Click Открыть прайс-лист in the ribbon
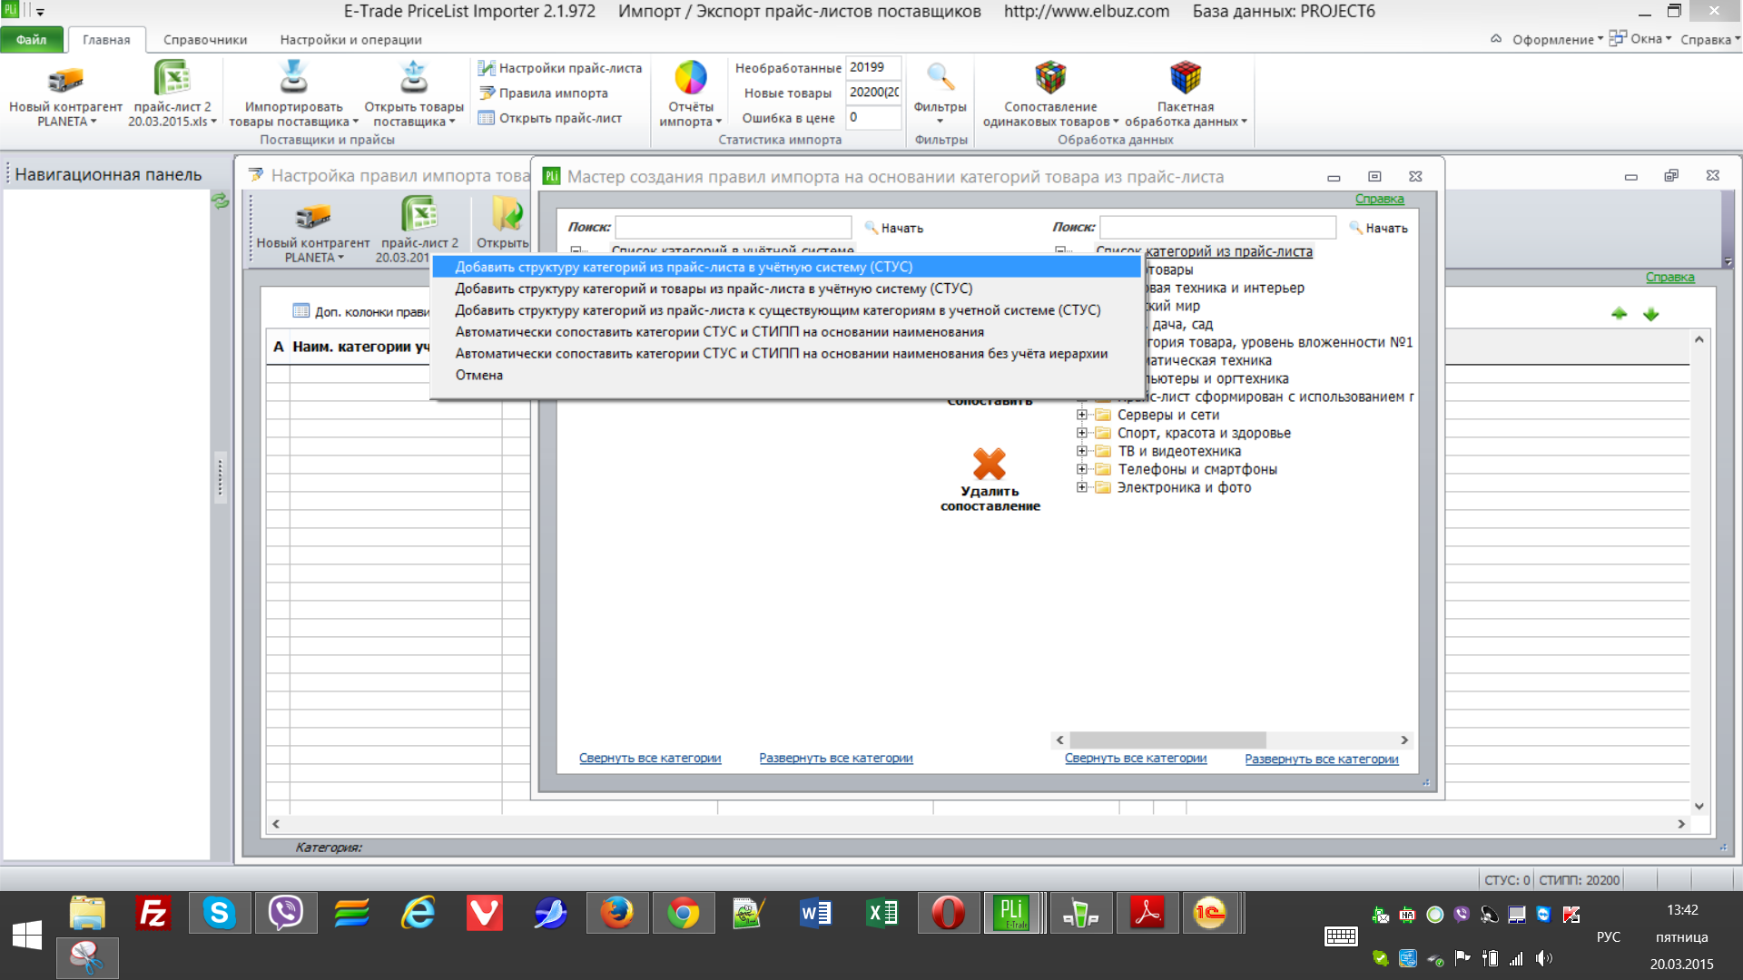The image size is (1743, 980). (550, 118)
